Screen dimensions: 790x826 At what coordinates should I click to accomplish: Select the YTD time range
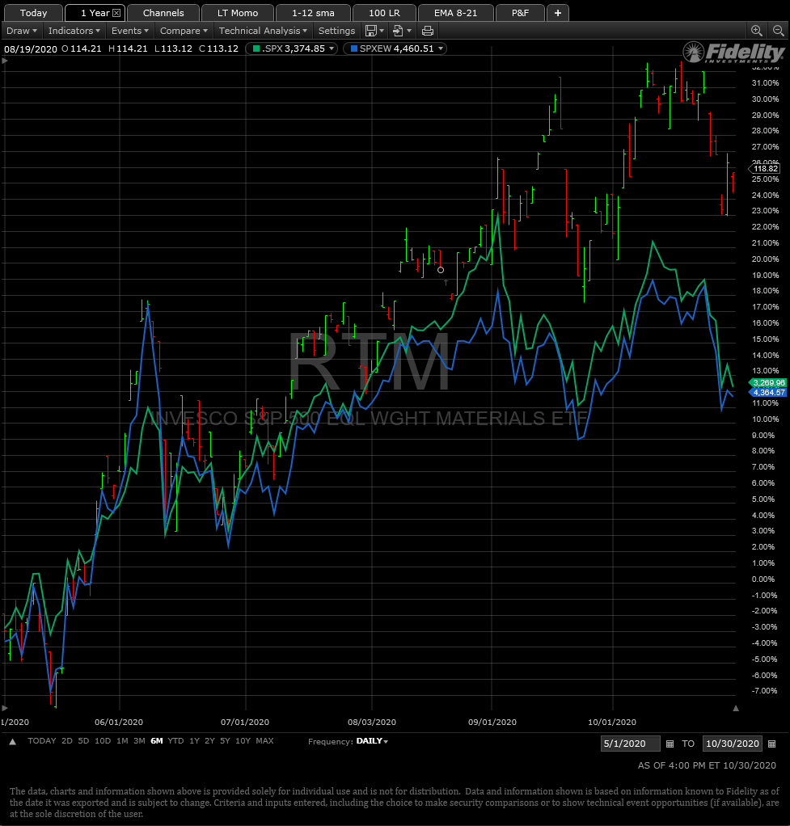pyautogui.click(x=175, y=740)
